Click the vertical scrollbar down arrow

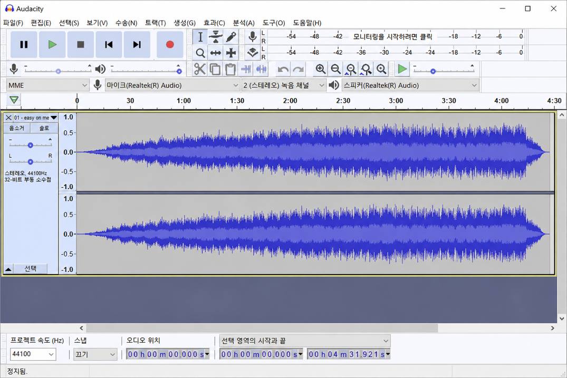click(x=562, y=318)
